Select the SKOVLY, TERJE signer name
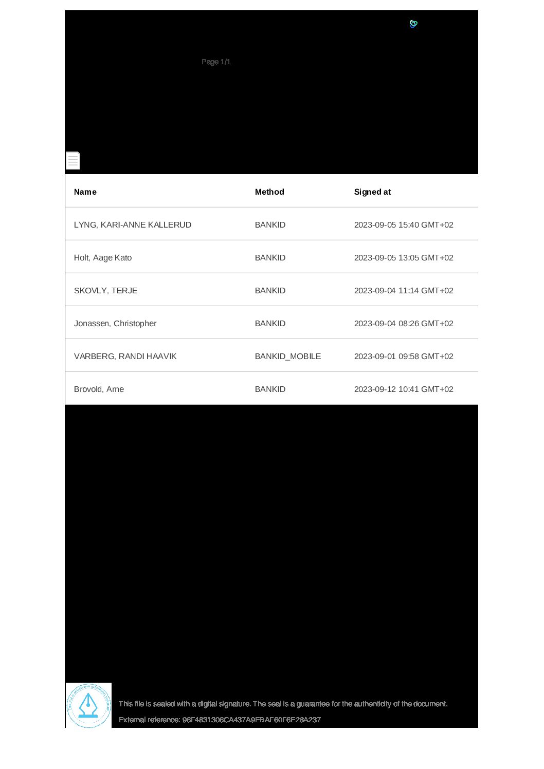This screenshot has height=769, width=544. (106, 290)
